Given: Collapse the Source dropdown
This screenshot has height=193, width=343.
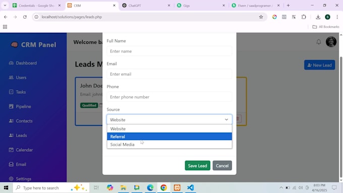Looking at the screenshot, I should click(x=169, y=119).
